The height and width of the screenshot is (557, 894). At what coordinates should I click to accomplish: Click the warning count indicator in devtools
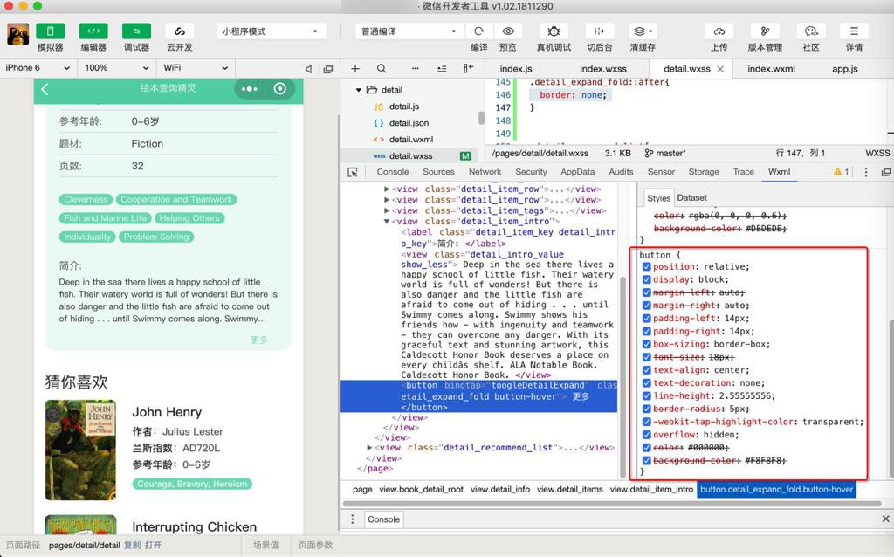click(x=841, y=172)
